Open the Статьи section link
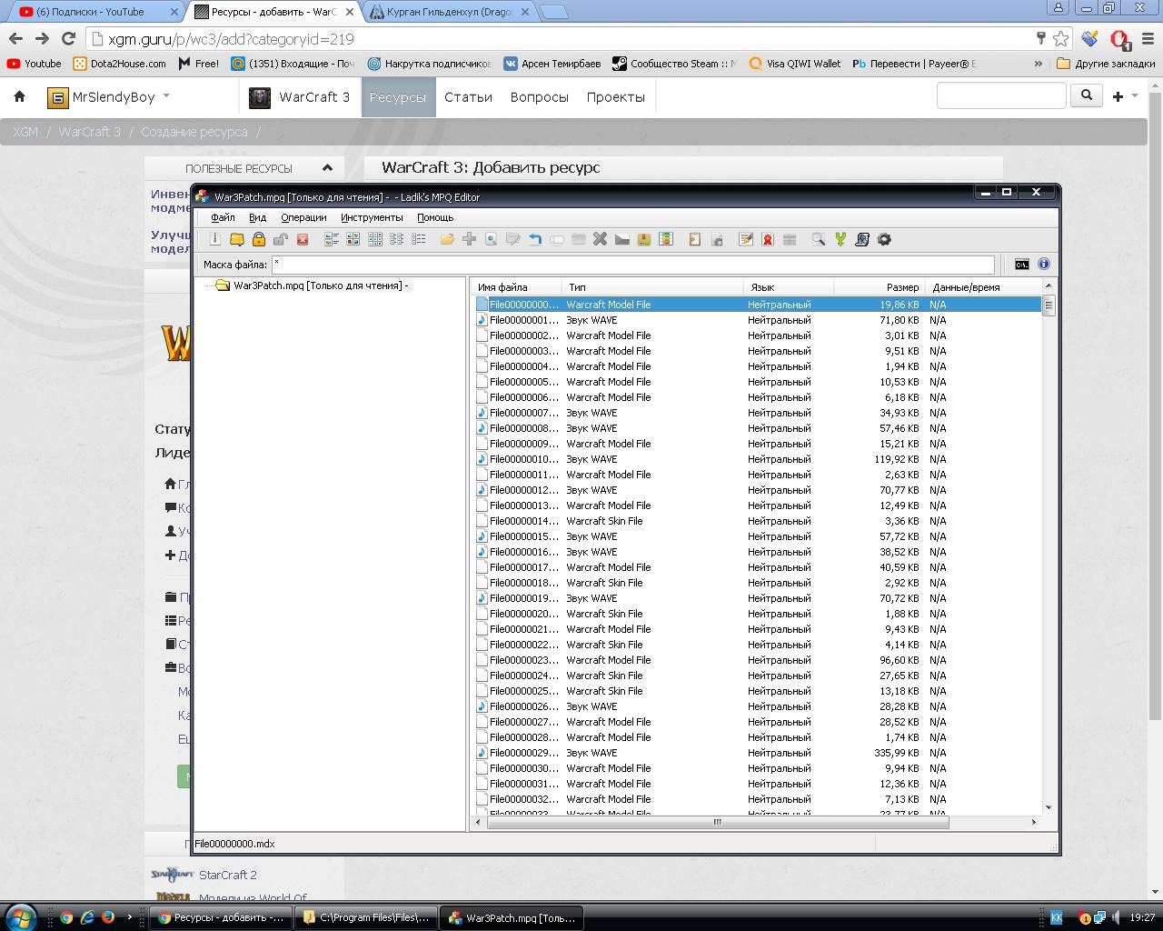The image size is (1163, 931). (x=468, y=97)
